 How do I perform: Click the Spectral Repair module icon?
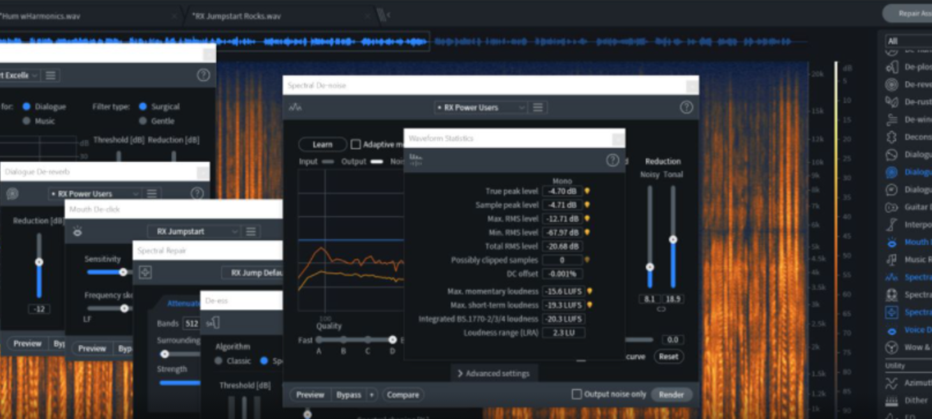tap(145, 272)
